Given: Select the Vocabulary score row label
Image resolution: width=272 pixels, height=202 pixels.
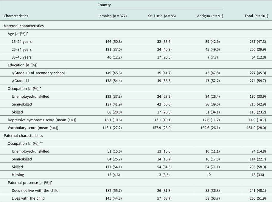Looking at the screenshot, I should pos(33,128).
